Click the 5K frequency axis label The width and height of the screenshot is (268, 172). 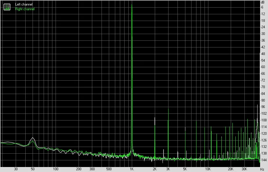coord(185,169)
